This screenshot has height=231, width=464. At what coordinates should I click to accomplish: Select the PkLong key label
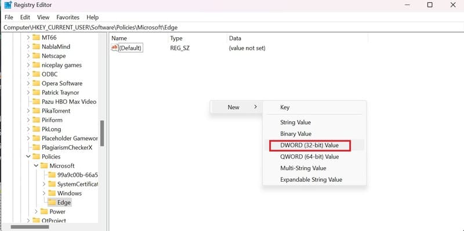(51, 129)
